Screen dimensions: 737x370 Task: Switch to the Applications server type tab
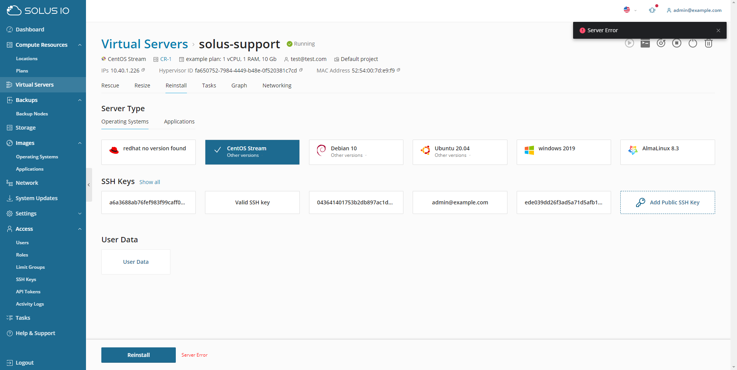[x=179, y=122]
